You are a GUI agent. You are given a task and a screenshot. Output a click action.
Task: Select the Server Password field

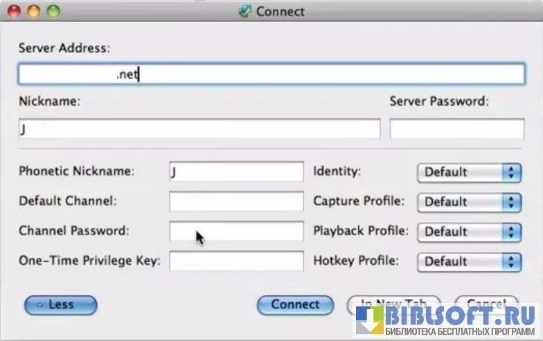pyautogui.click(x=456, y=129)
